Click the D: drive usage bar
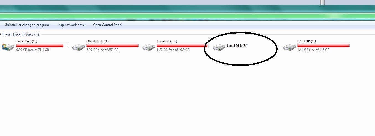 pyautogui.click(x=113, y=45)
